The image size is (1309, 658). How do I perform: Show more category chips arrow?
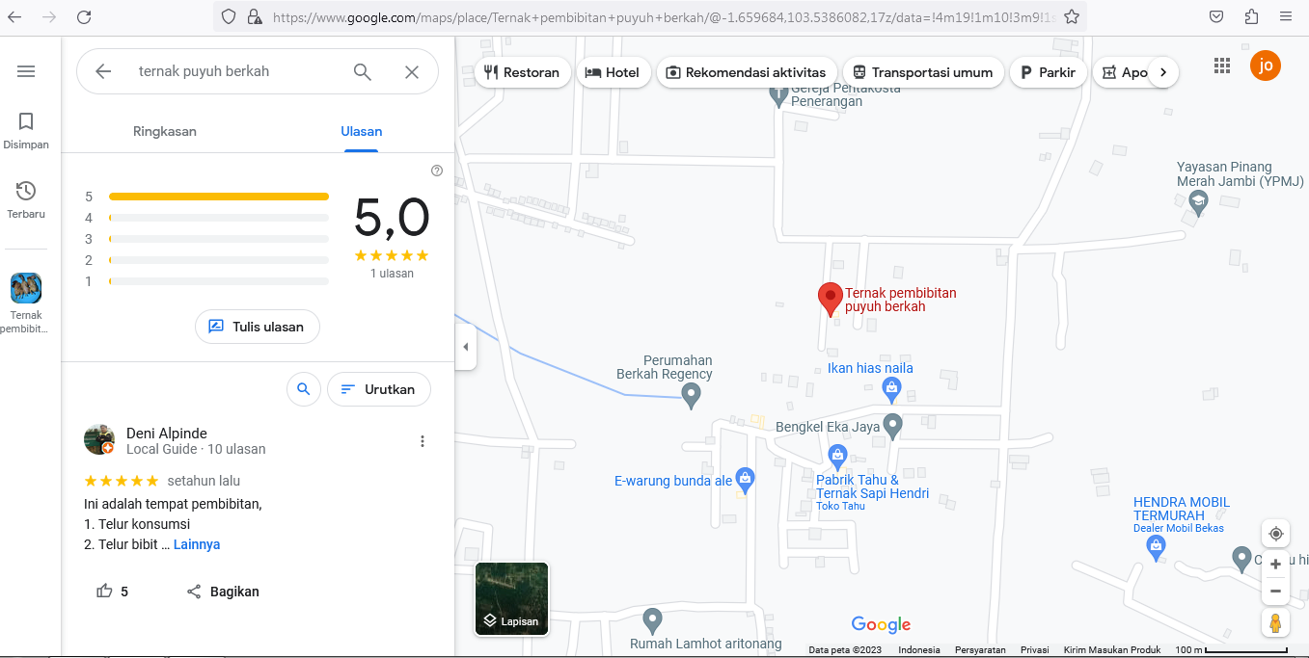(1163, 72)
